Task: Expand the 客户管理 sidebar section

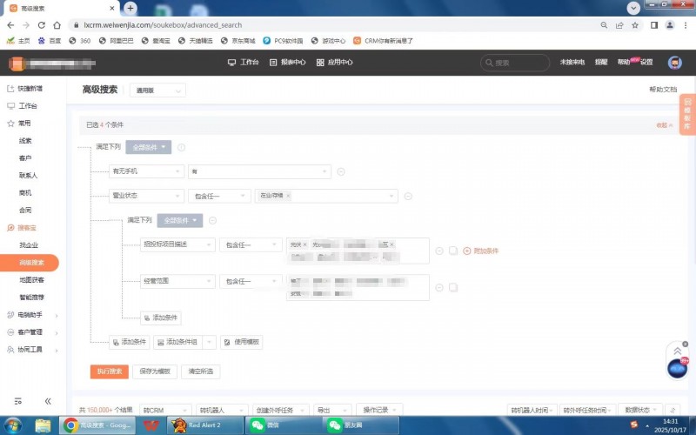Action: click(x=31, y=332)
